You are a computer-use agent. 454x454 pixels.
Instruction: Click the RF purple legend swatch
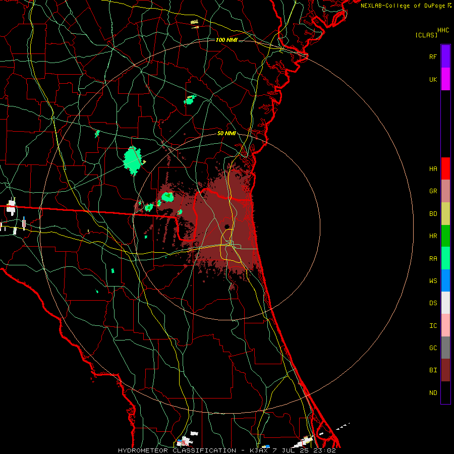pos(445,56)
